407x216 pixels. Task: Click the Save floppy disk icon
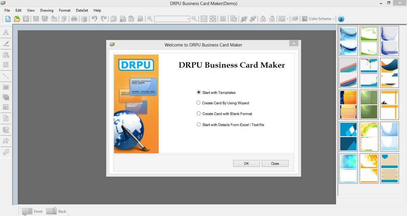pos(36,19)
